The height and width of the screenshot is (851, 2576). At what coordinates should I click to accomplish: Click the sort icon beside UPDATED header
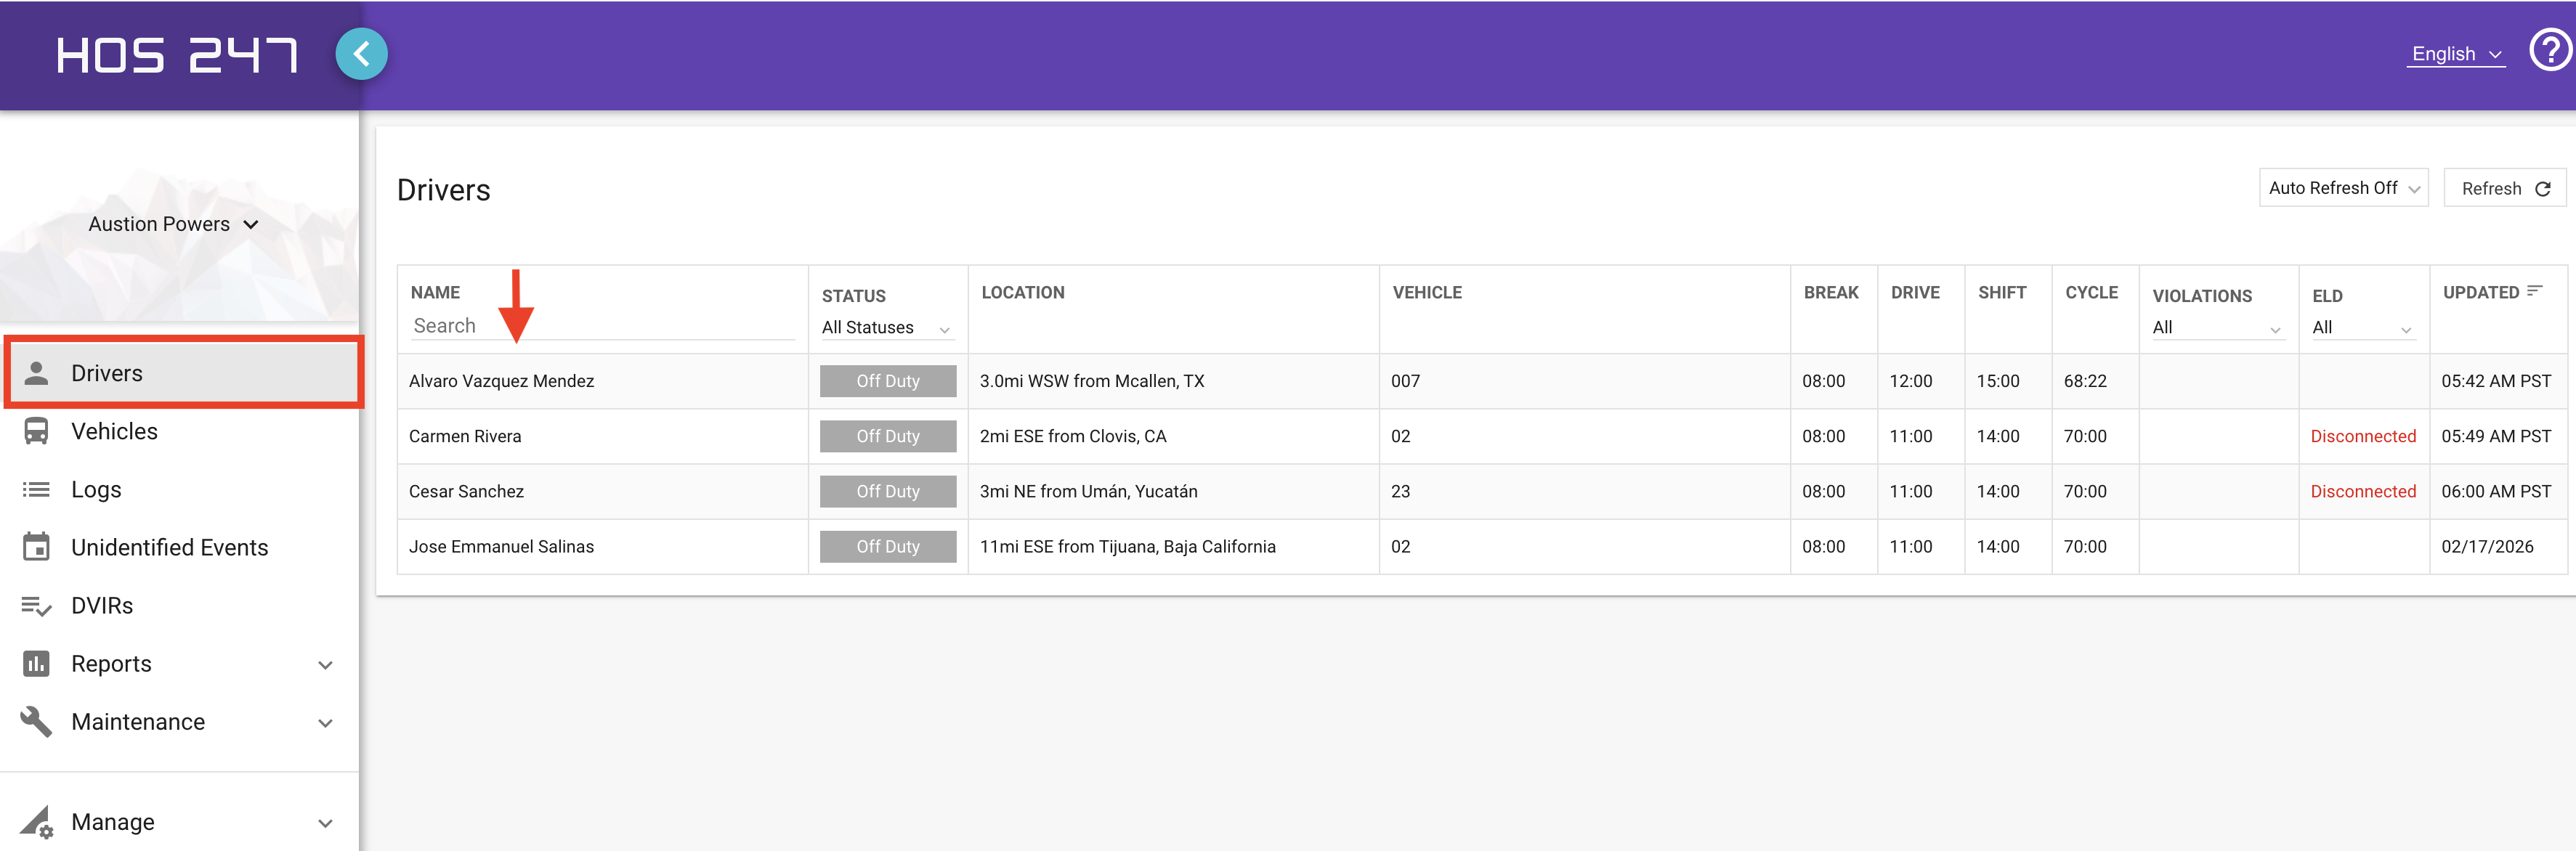click(x=2535, y=291)
